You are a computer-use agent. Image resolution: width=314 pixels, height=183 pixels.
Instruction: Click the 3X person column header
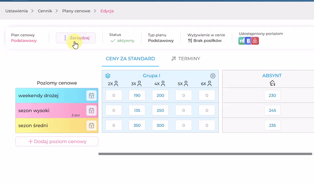click(x=136, y=84)
